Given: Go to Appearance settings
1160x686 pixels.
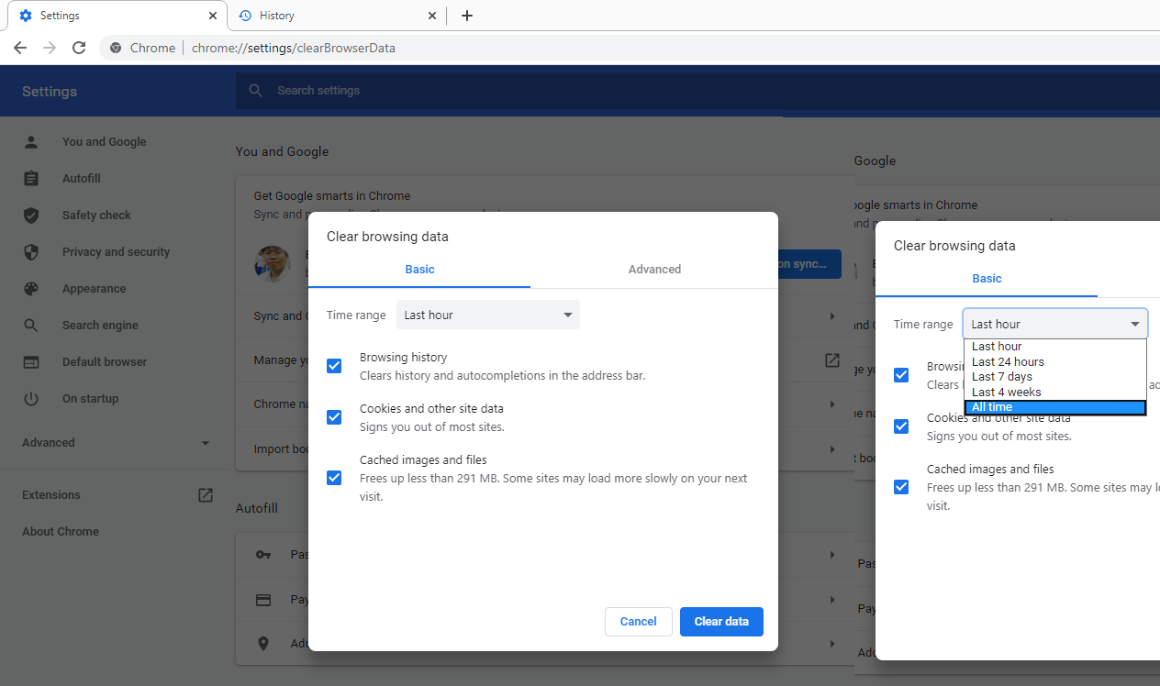Looking at the screenshot, I should pos(94,289).
